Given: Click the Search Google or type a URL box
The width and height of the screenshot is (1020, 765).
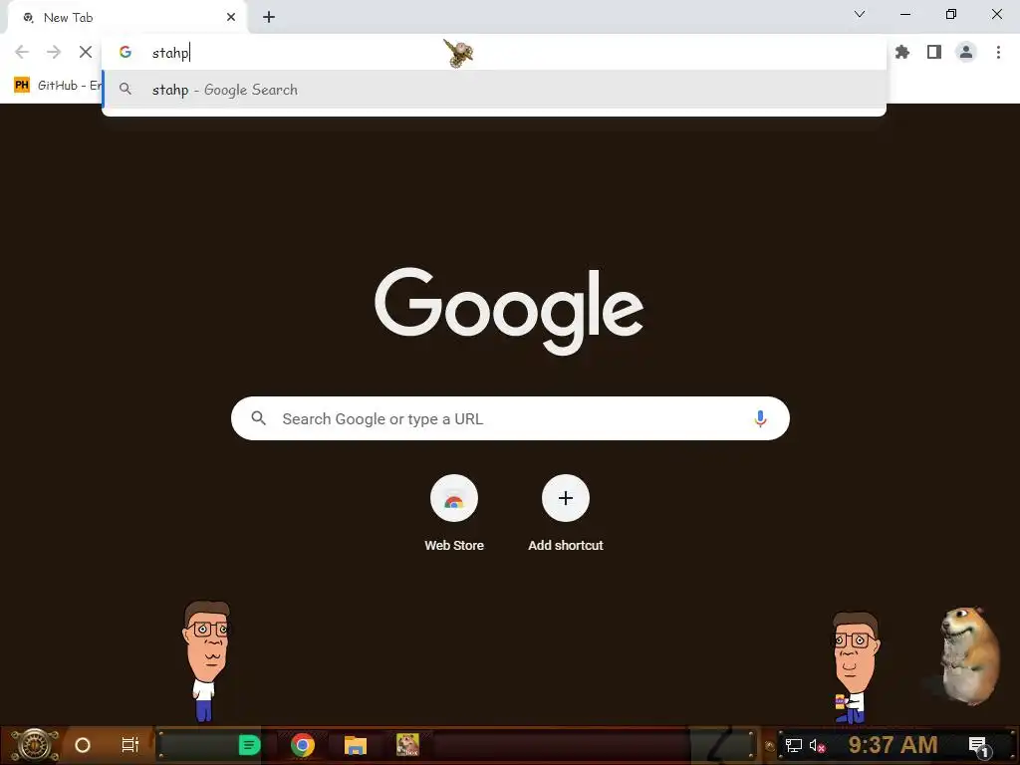Looking at the screenshot, I should pyautogui.click(x=510, y=418).
